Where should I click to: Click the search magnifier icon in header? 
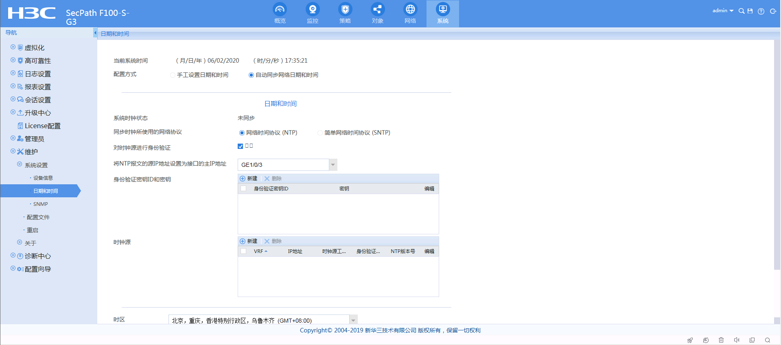coord(741,11)
